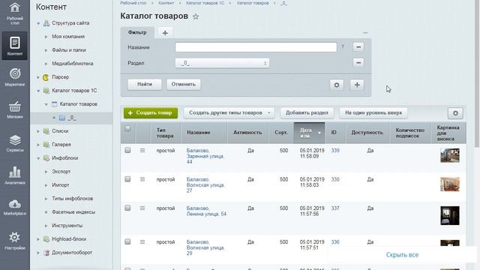Collapse the filter panel with dash icon
This screenshot has height=270, width=480.
pos(365,32)
